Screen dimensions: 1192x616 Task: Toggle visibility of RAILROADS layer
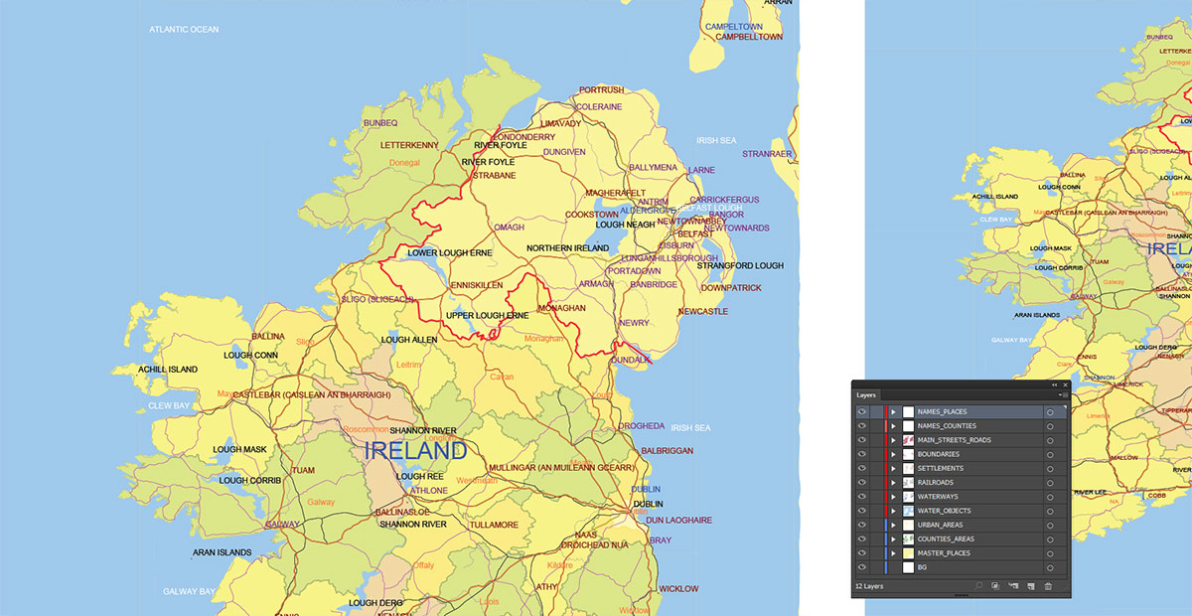862,482
